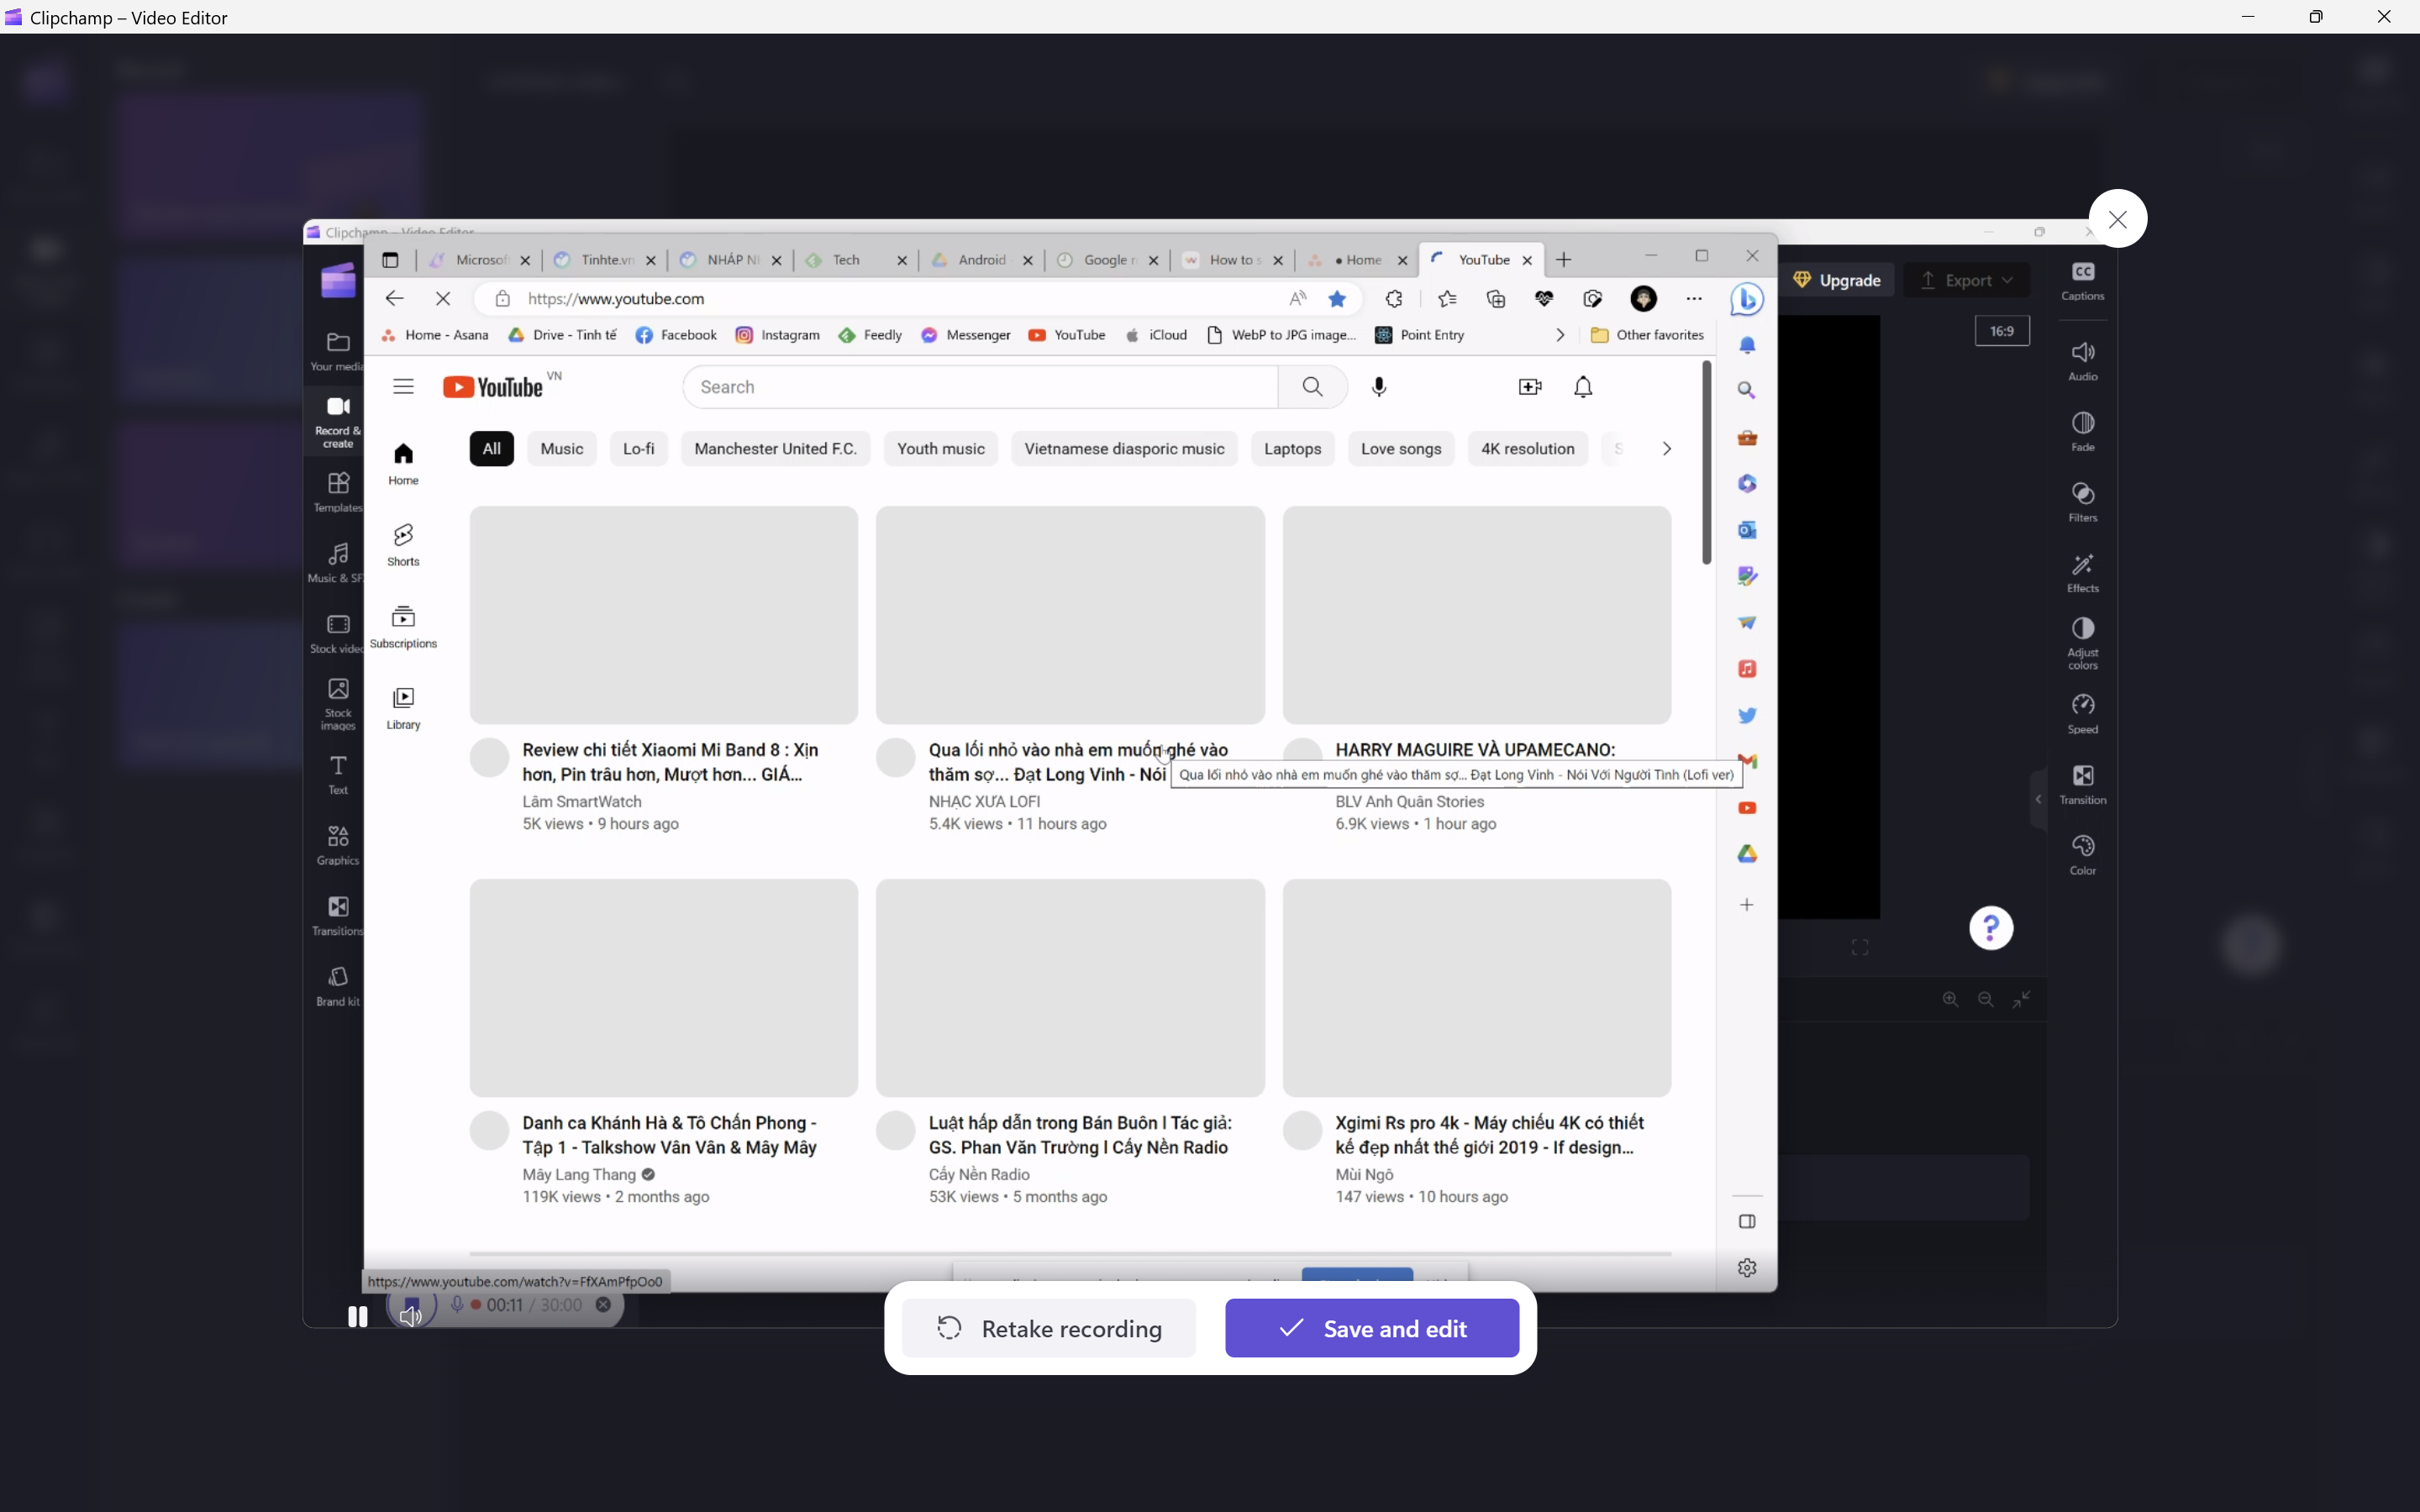Switch to the Tinhte.vn browser tab

tap(606, 260)
